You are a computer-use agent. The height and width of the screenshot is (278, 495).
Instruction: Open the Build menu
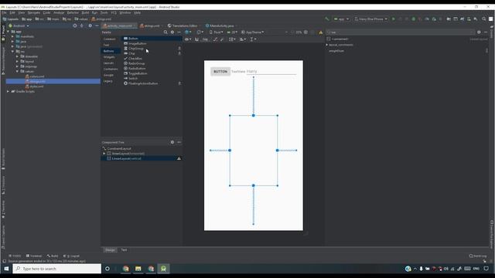(85, 12)
